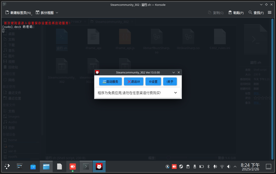Viewport: 276px width, 174px height.
Task: Minimize the Konsole window
Action: (261, 5)
